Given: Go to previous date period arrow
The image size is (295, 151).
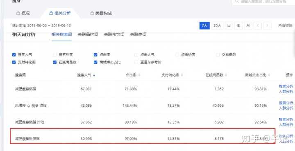Looking at the screenshot, I should click(258, 25).
